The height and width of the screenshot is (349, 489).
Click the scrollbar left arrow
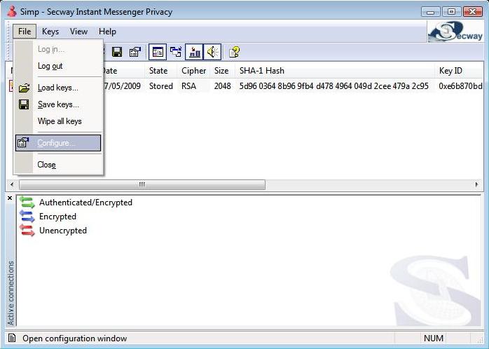click(12, 184)
